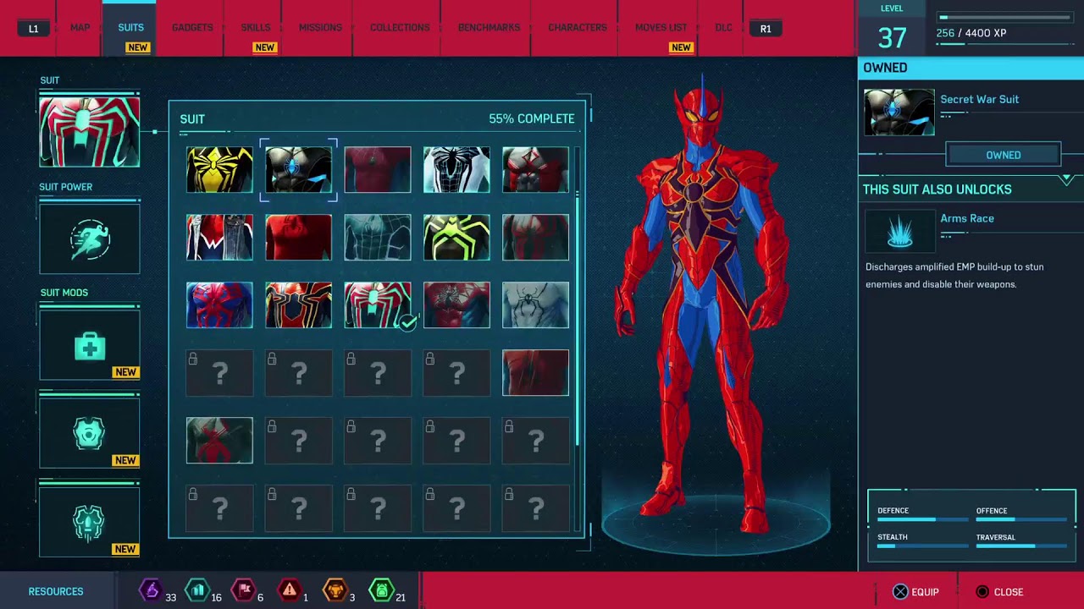Switch to the DLC tab

click(723, 28)
